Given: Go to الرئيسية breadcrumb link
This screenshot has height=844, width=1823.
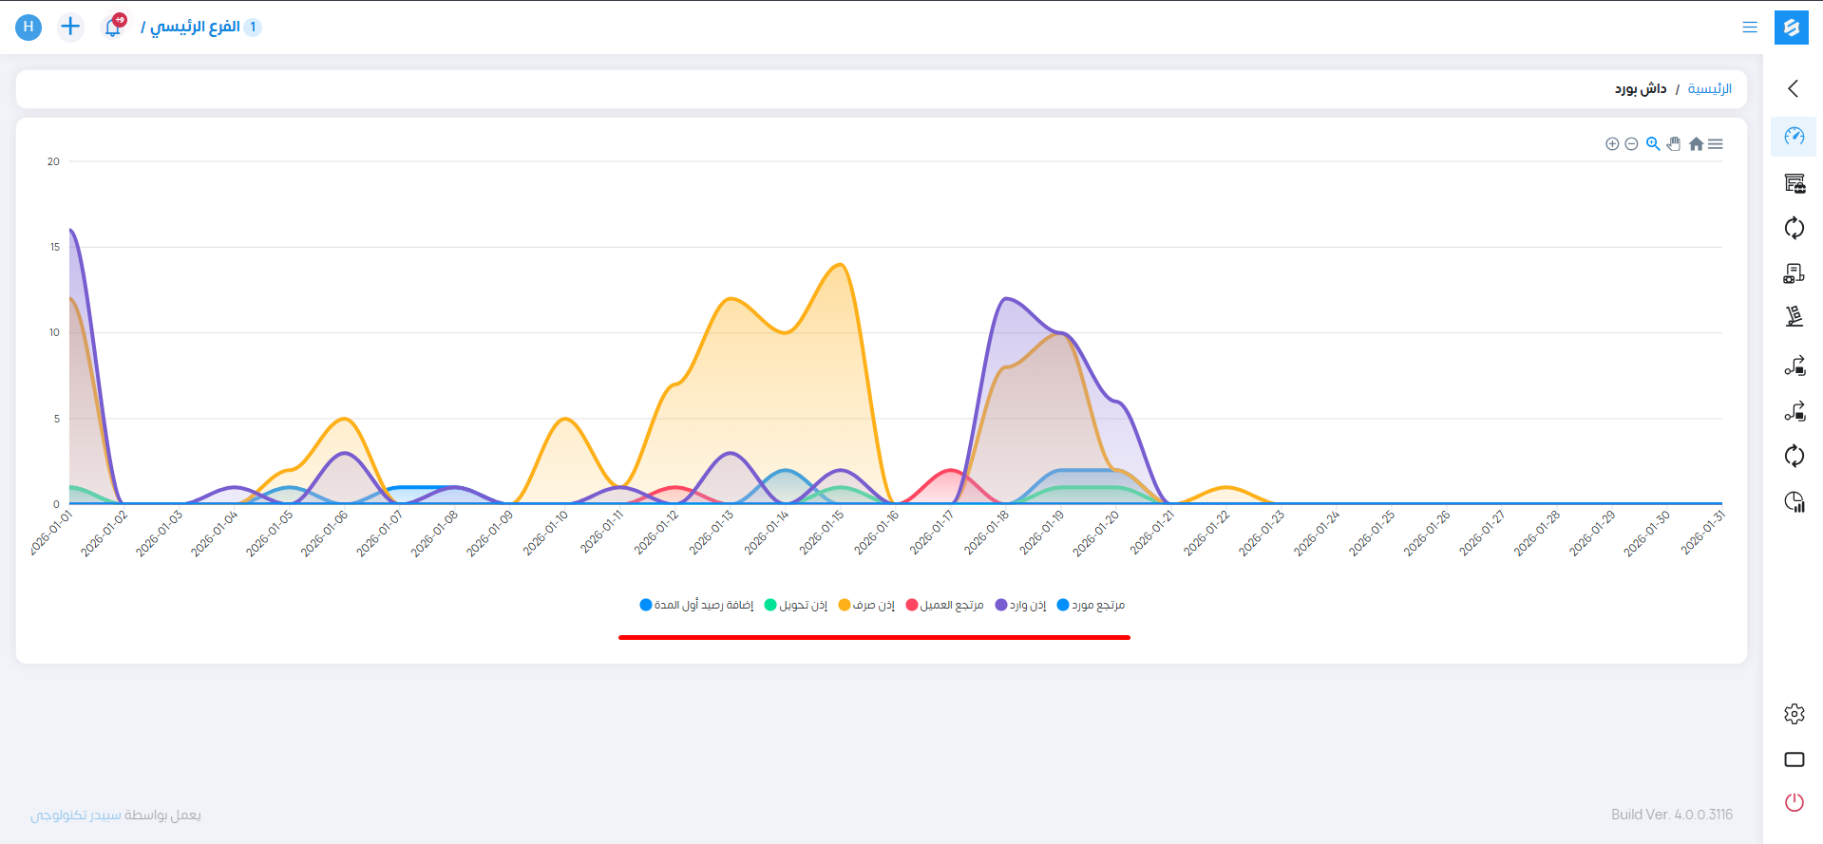Looking at the screenshot, I should point(1709,88).
